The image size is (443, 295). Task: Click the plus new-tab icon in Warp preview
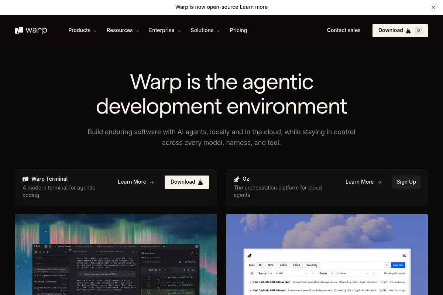coord(164,246)
